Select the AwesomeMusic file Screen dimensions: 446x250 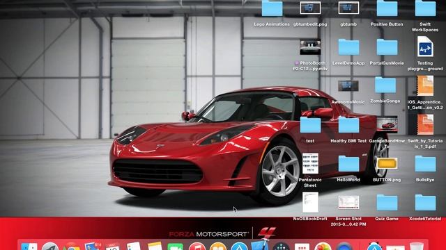(348, 86)
